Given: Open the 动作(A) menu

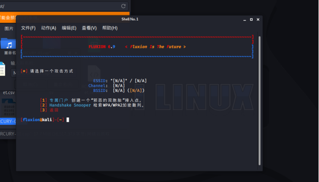Looking at the screenshot, I should coord(49,28).
